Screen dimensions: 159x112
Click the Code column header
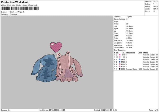[x=140, y=52]
